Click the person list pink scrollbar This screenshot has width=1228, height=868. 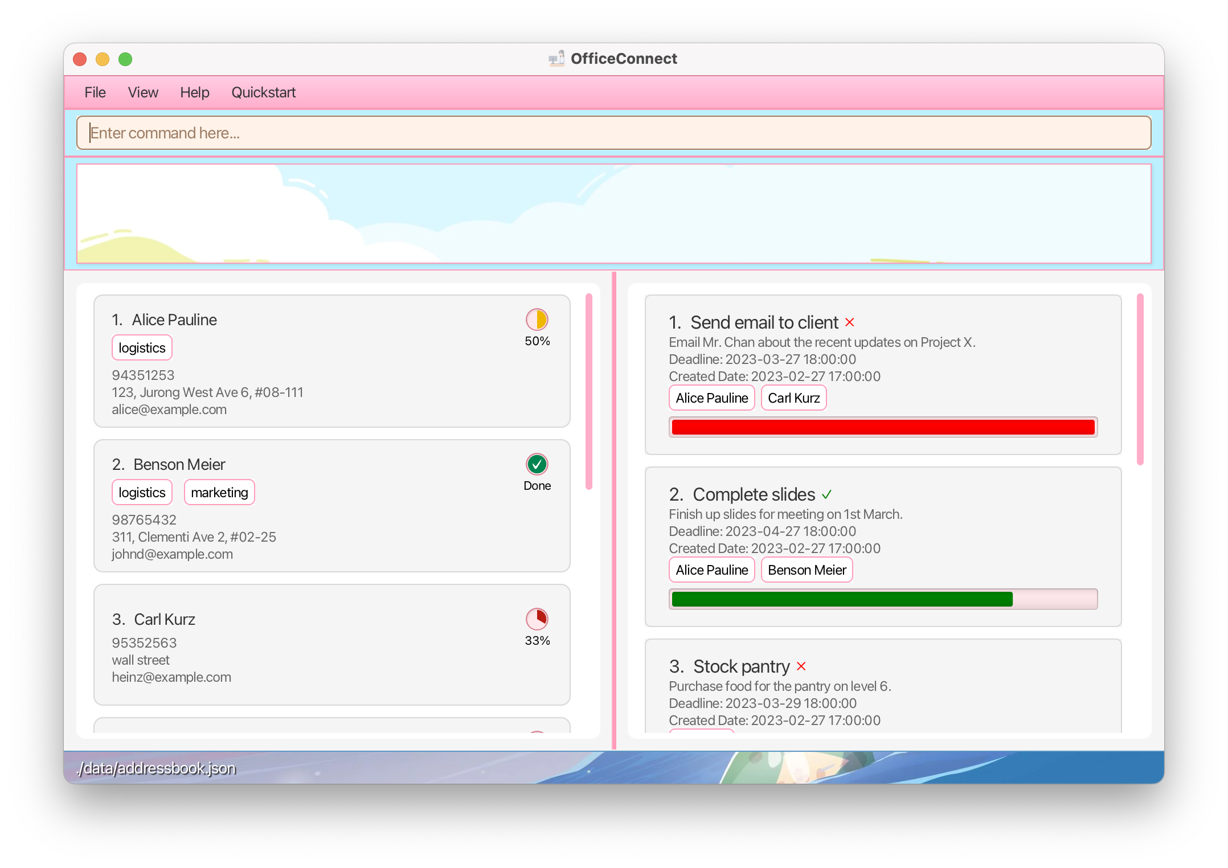589,391
